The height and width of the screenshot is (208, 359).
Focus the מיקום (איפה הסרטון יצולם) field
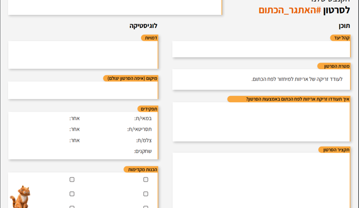83,91
